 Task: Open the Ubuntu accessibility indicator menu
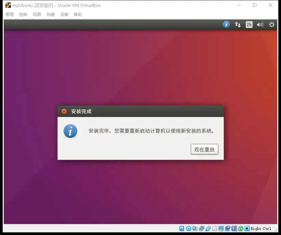(x=226, y=25)
